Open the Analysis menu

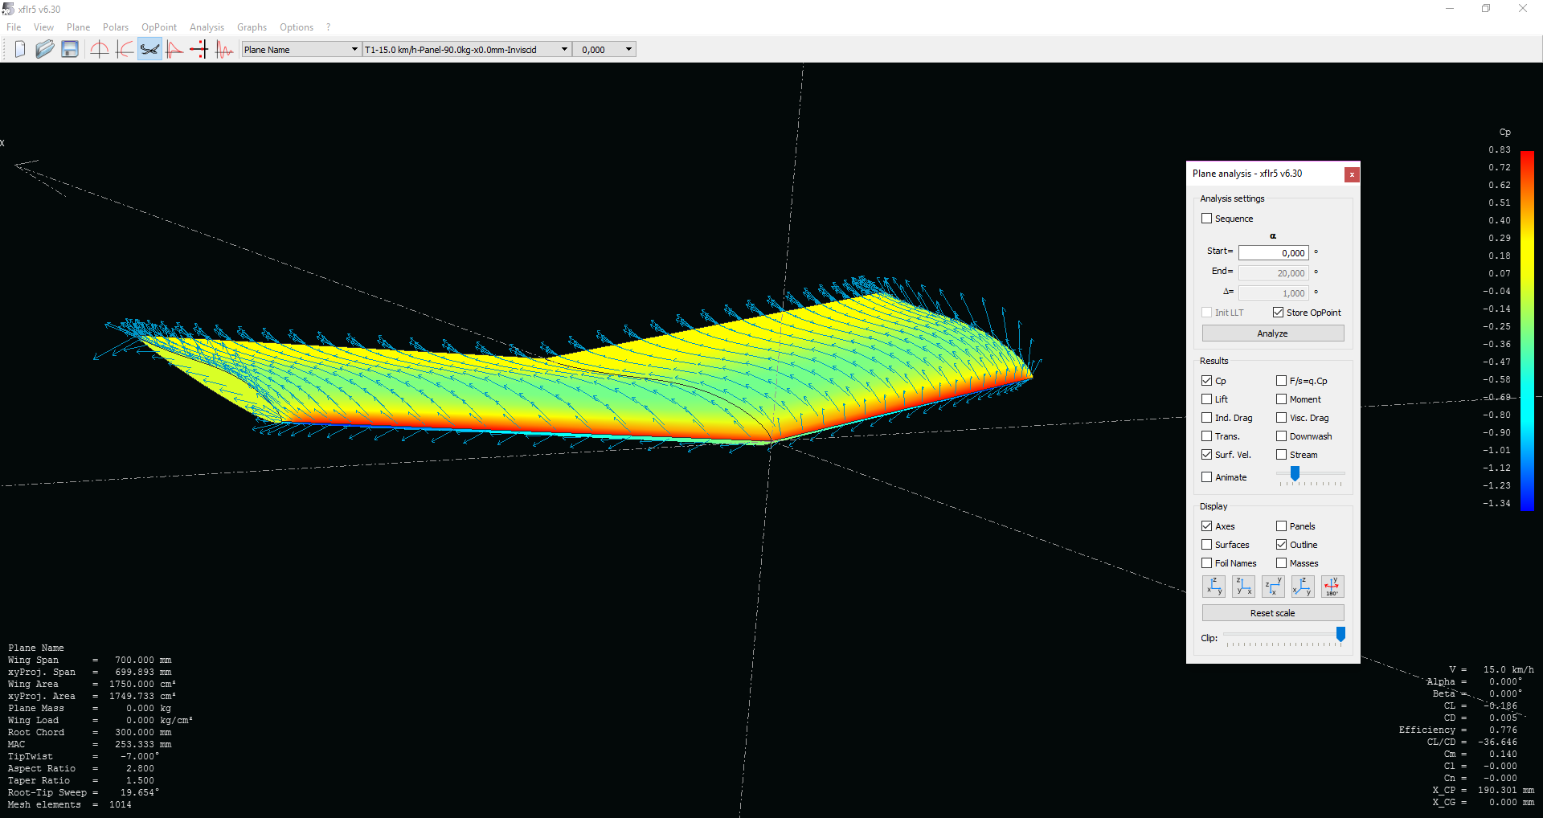pyautogui.click(x=207, y=27)
